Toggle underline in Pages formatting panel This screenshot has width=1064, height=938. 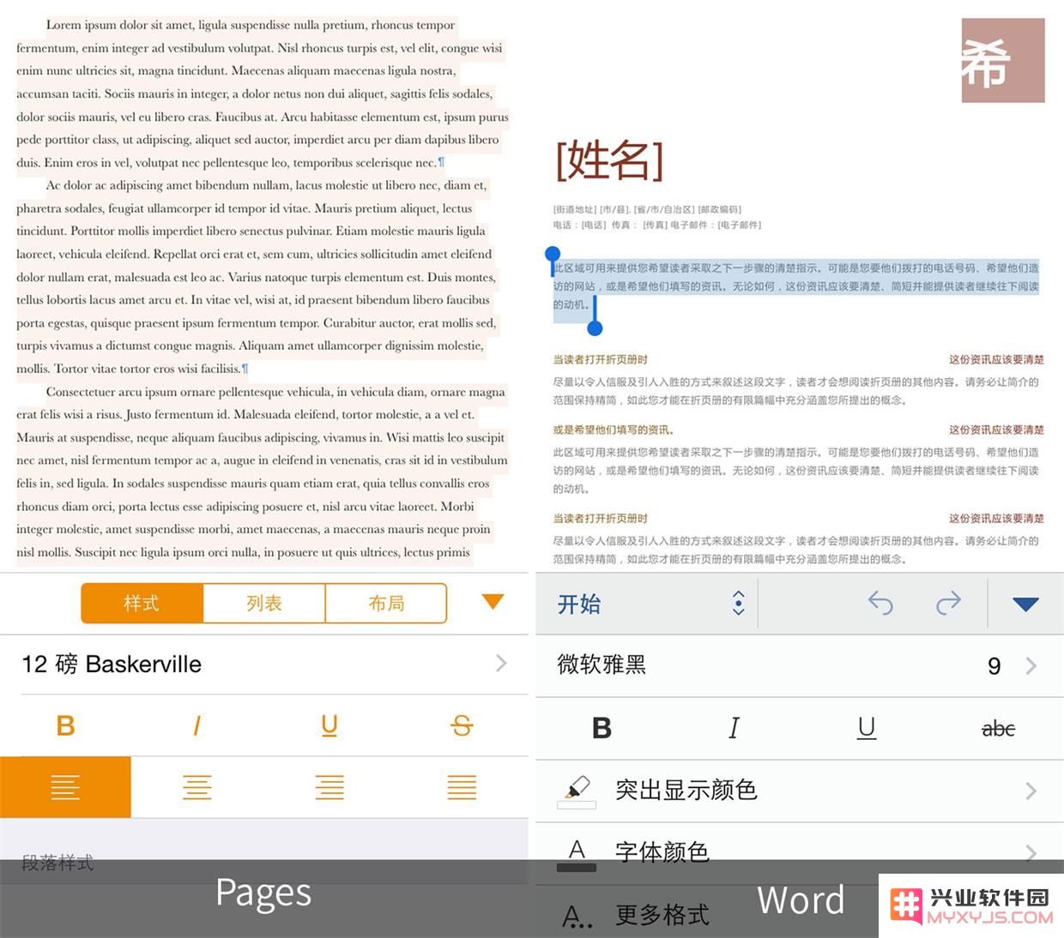pyautogui.click(x=329, y=726)
